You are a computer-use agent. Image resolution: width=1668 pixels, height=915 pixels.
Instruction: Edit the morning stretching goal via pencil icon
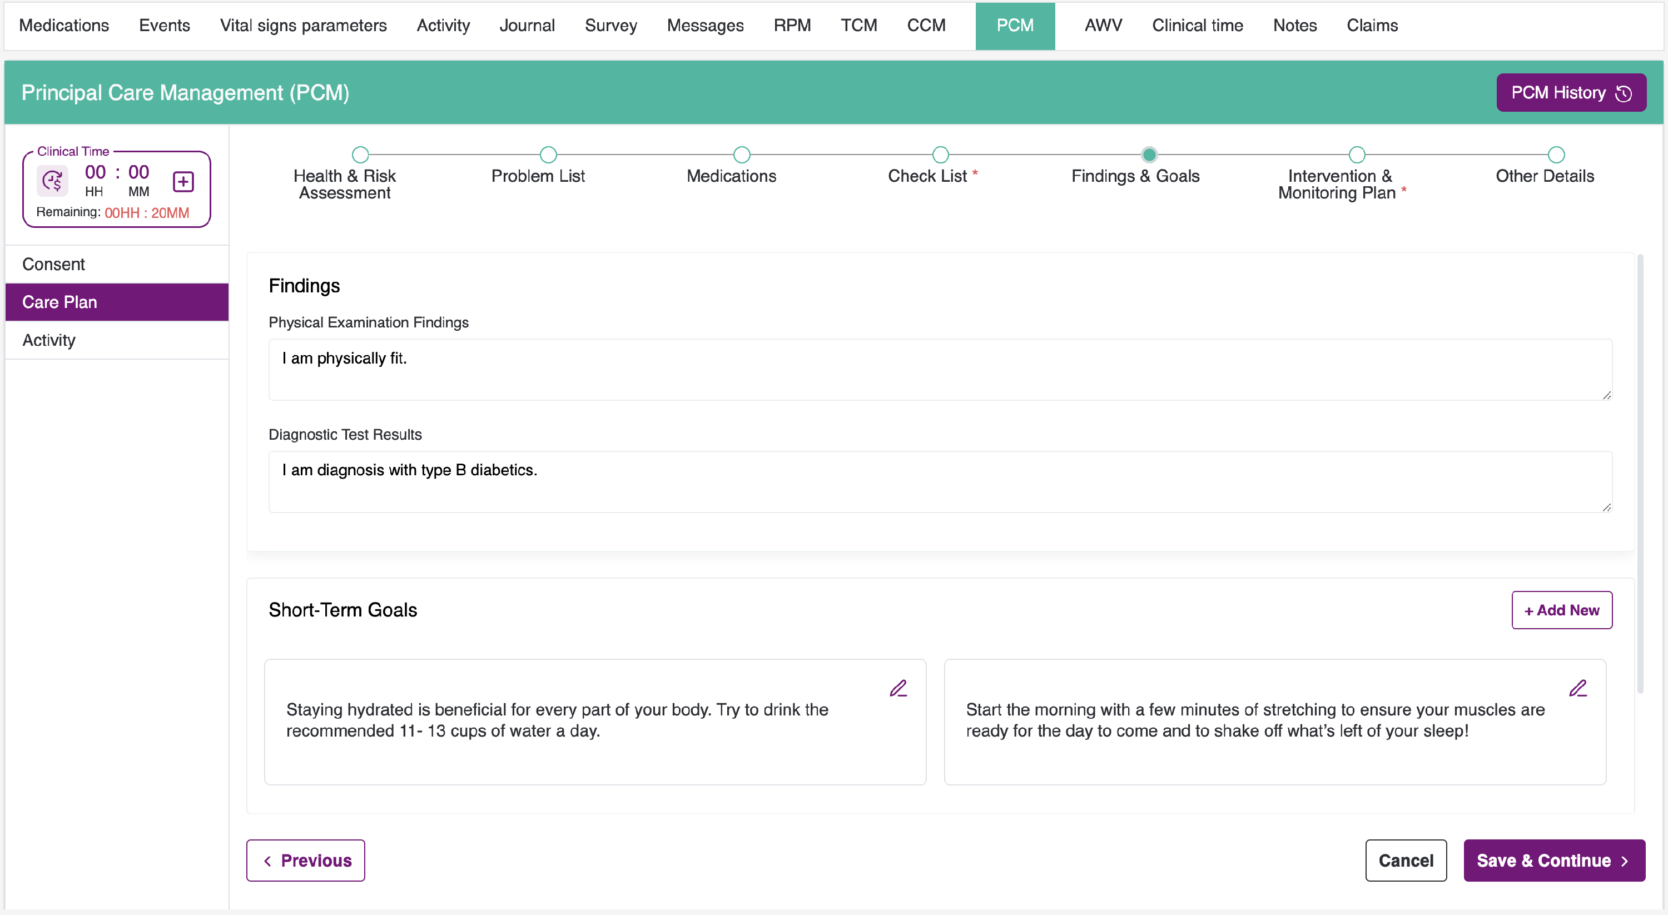coord(1577,688)
